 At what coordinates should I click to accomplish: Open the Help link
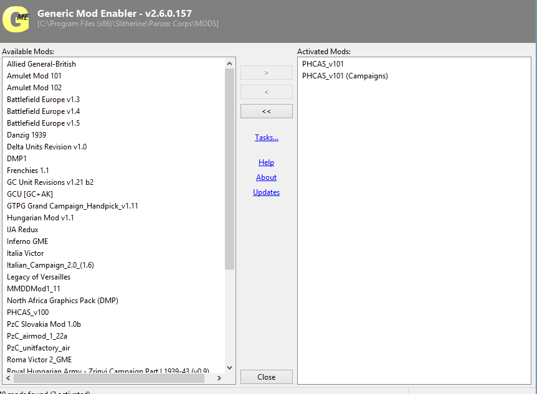(x=266, y=162)
